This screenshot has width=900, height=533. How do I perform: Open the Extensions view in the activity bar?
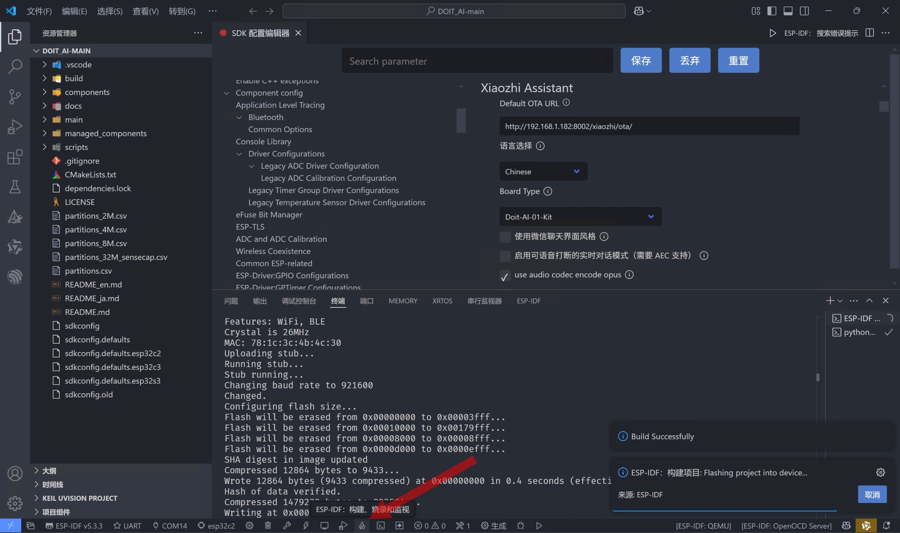click(x=15, y=157)
